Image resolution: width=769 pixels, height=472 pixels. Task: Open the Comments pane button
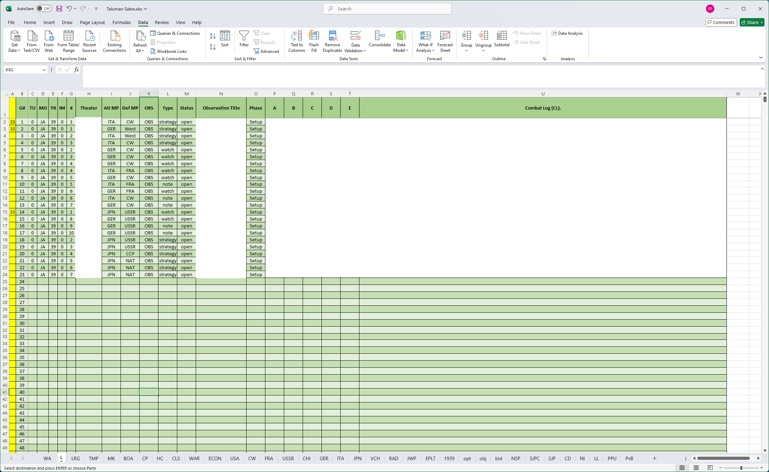tap(721, 23)
